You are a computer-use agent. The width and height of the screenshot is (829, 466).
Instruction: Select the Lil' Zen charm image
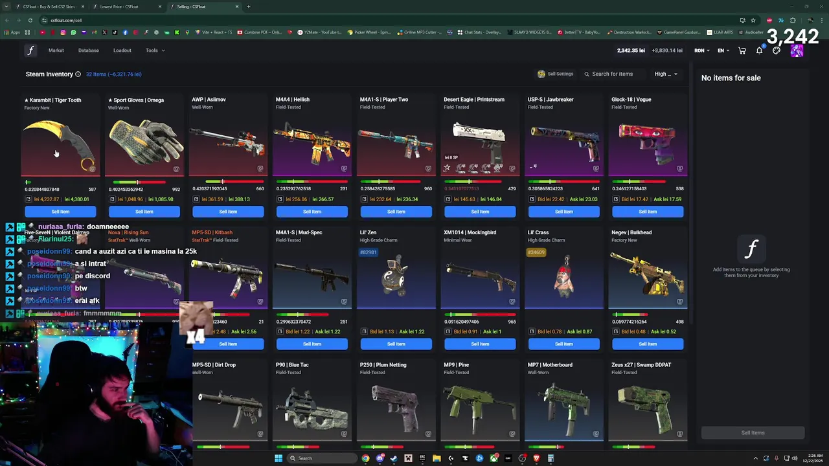(396, 276)
